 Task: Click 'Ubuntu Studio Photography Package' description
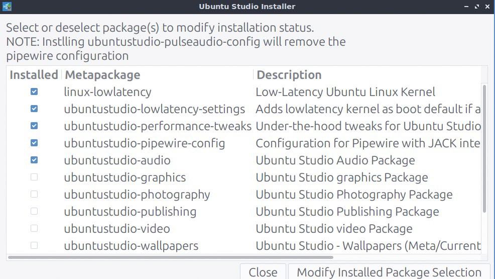[354, 195]
